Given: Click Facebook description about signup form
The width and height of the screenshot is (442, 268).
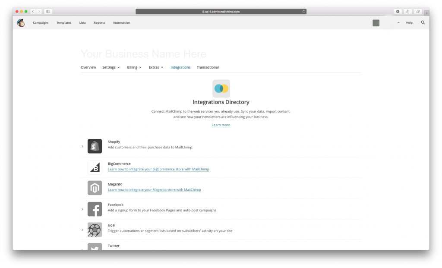Looking at the screenshot, I should pyautogui.click(x=162, y=210).
